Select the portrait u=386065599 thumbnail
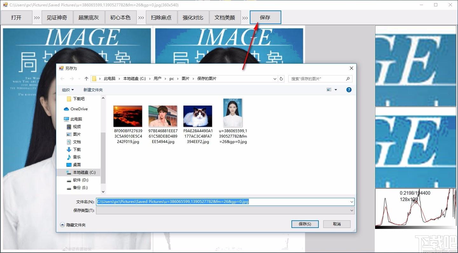Viewport: 458px width, 253px height. click(x=233, y=113)
